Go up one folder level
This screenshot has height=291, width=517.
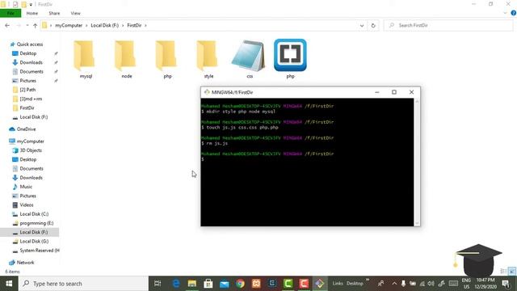click(35, 25)
